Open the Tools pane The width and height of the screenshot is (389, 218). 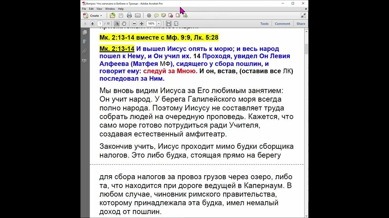[264, 24]
